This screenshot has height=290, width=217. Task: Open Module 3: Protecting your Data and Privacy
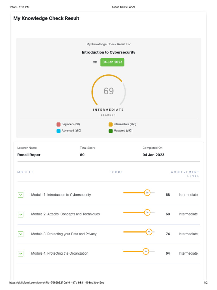pyautogui.click(x=64, y=234)
